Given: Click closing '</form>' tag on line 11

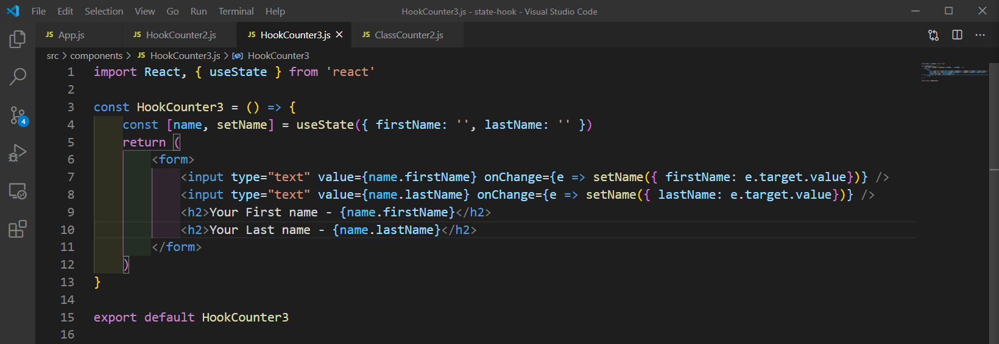Looking at the screenshot, I should pyautogui.click(x=177, y=247).
